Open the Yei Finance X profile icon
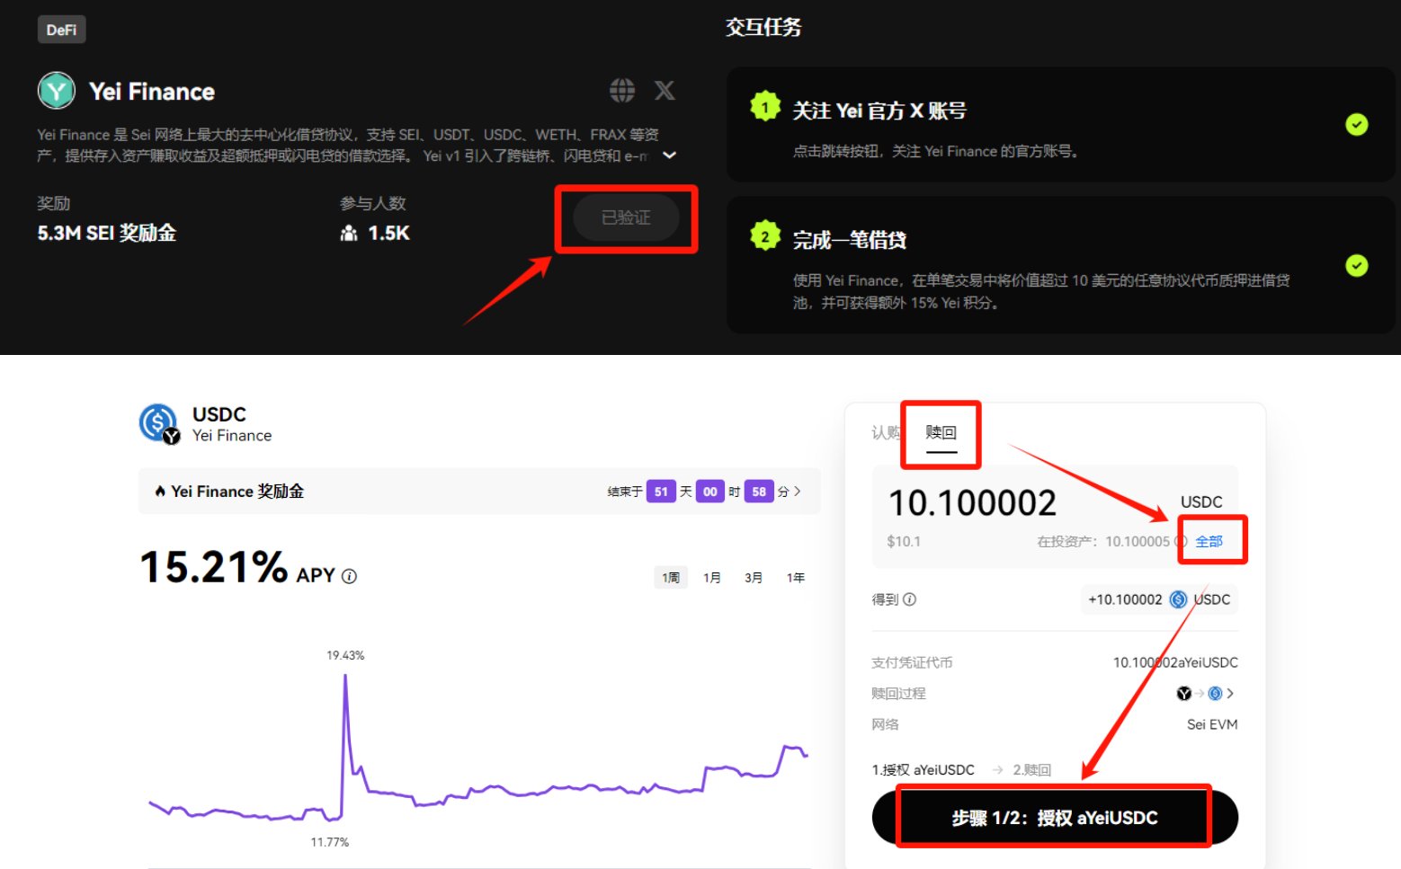Screen dimensions: 1401x869 (665, 91)
